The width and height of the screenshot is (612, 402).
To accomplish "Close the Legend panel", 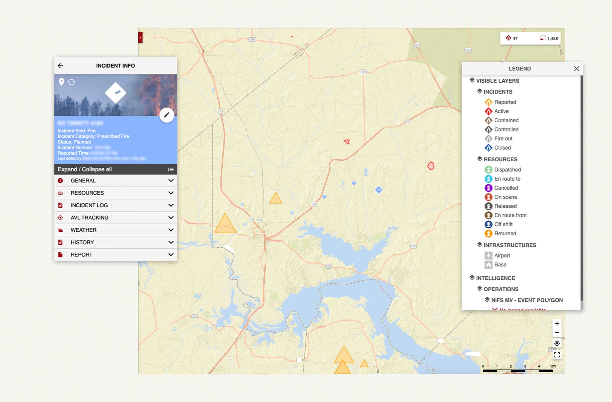I will point(577,69).
